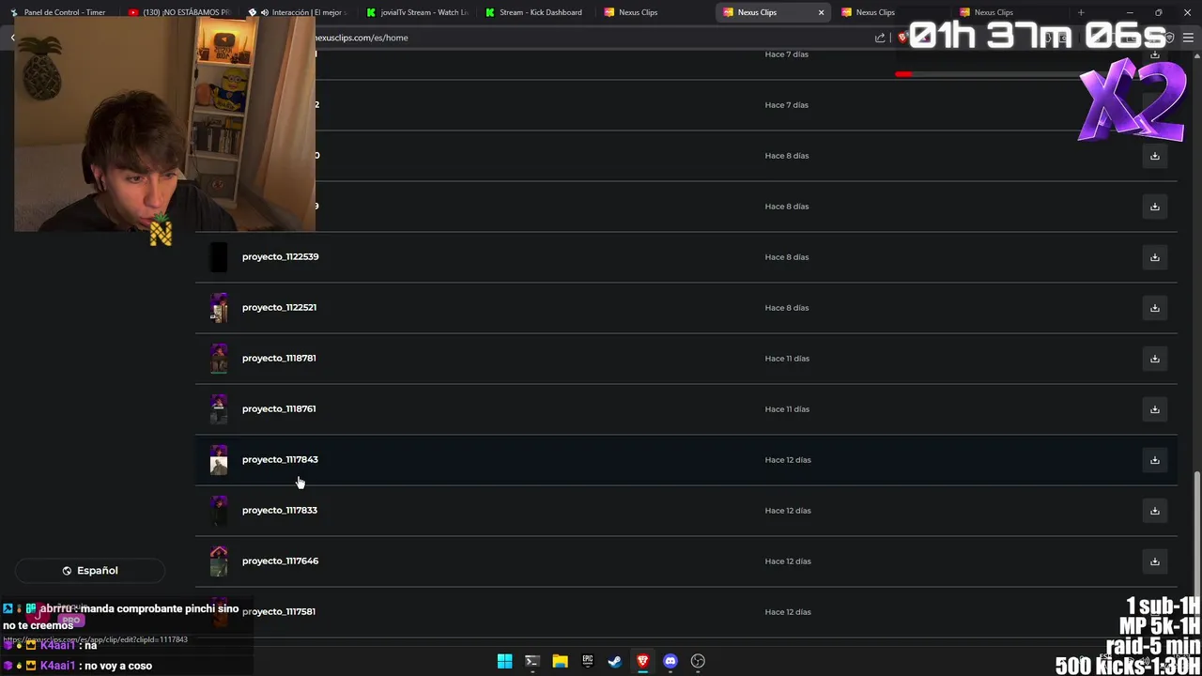The image size is (1202, 676).
Task: Close the active Nexus Clips tab
Action: 821,12
